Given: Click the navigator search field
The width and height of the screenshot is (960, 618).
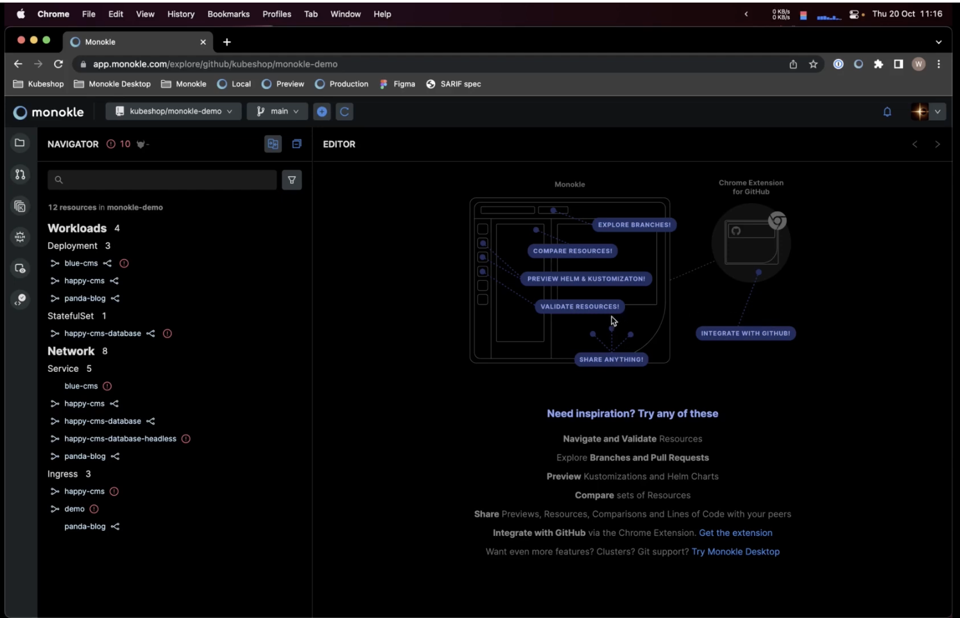Looking at the screenshot, I should coord(162,180).
